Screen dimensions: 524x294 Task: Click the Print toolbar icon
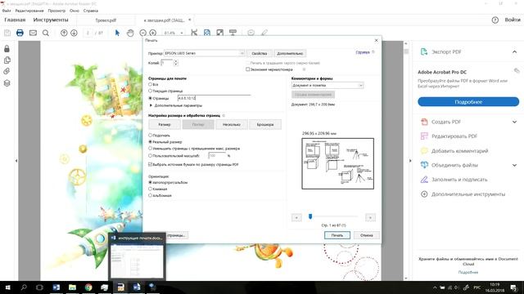(x=20, y=33)
